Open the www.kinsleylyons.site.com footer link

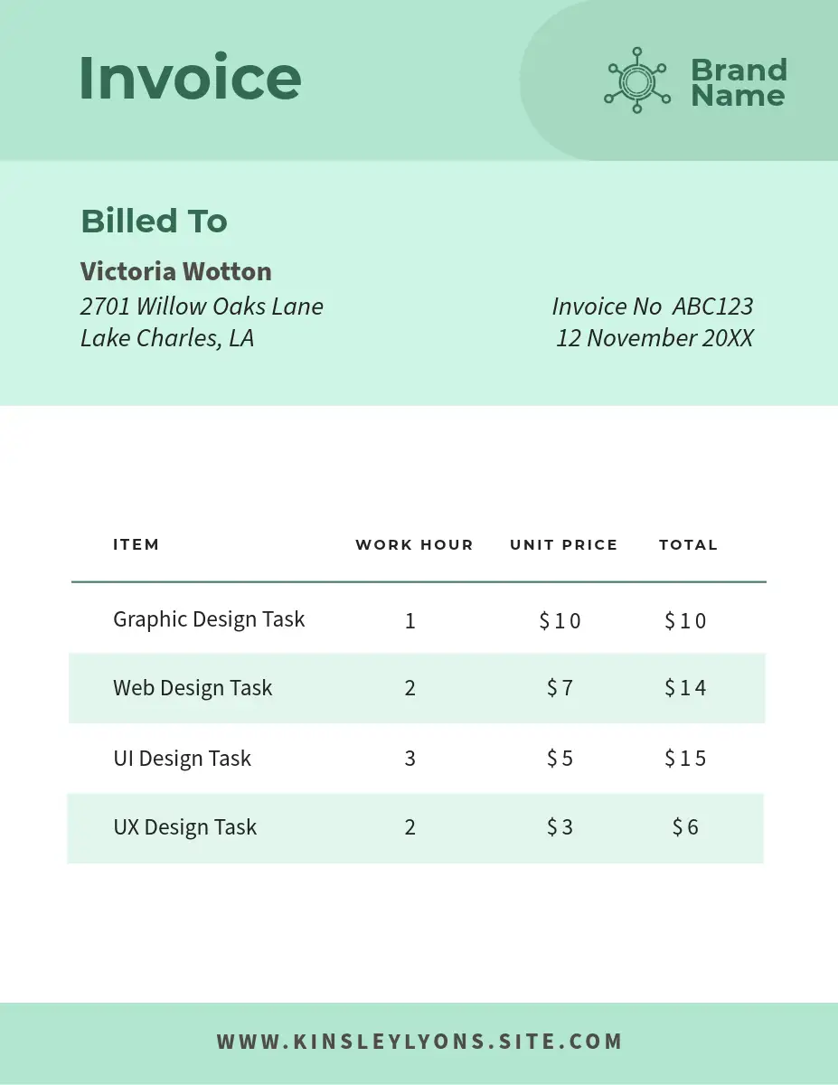pyautogui.click(x=419, y=1042)
